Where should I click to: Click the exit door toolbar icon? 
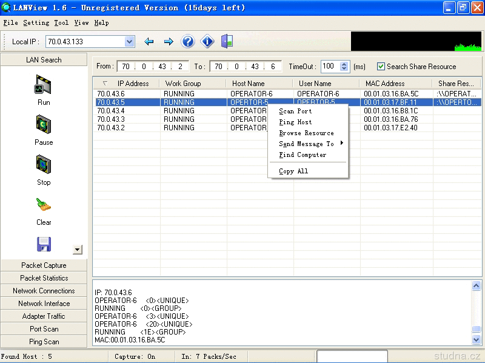(227, 42)
